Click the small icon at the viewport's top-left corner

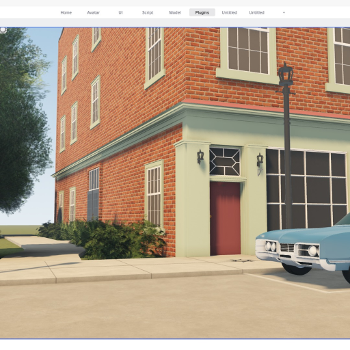(3, 30)
